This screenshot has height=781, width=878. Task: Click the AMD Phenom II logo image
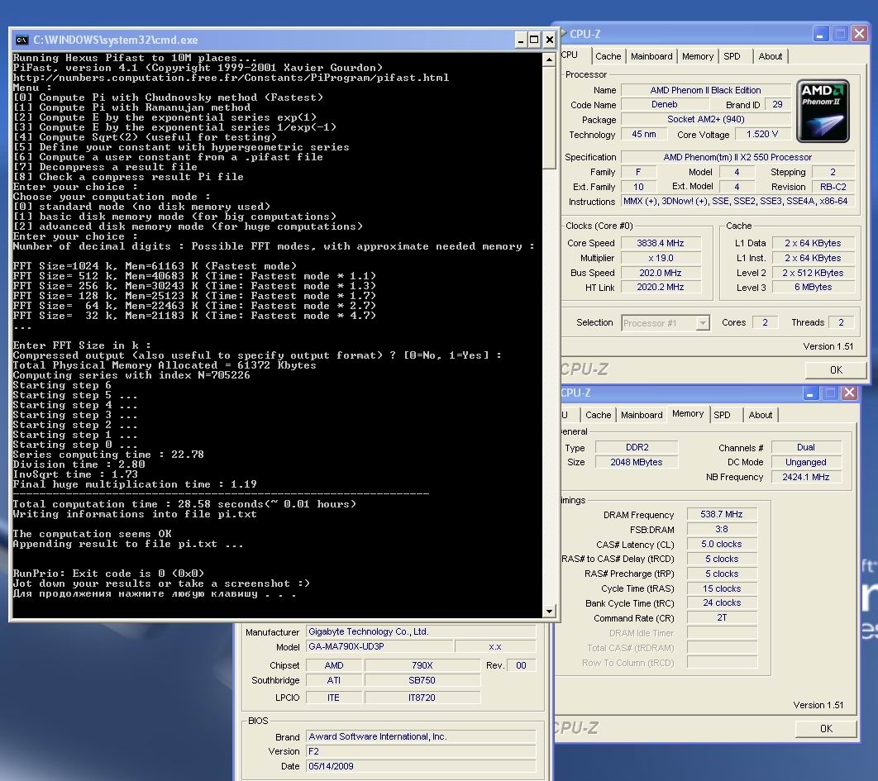click(823, 111)
